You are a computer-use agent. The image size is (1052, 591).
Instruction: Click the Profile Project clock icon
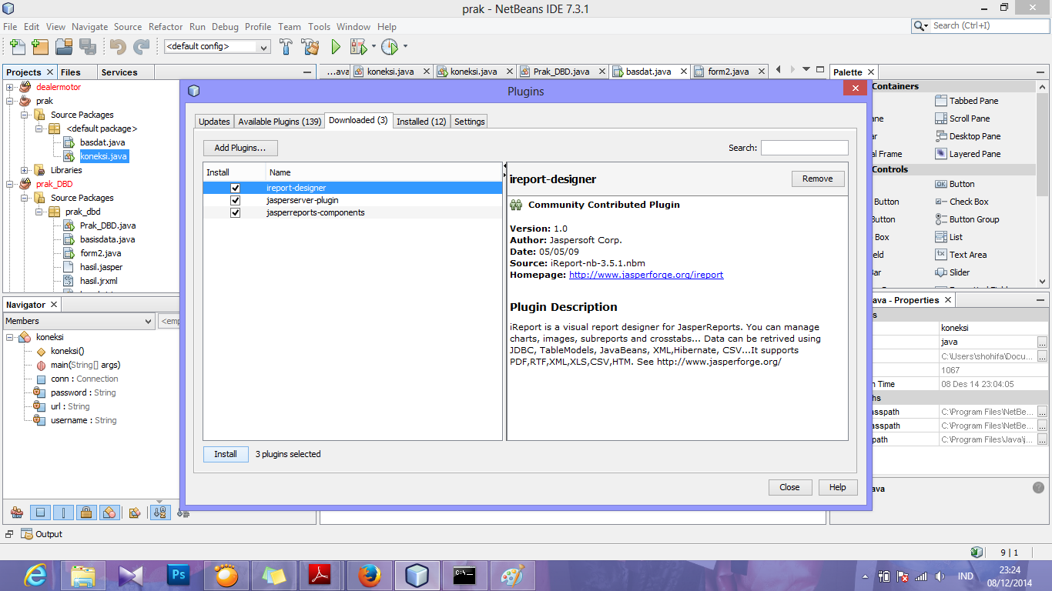pos(390,47)
